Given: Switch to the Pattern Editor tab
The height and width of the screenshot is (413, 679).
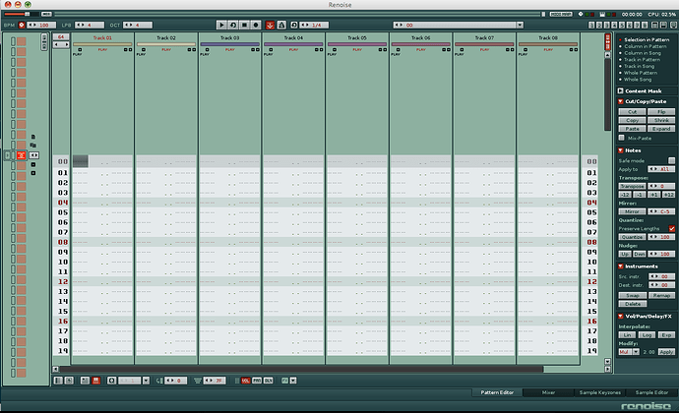Looking at the screenshot, I should [x=497, y=392].
